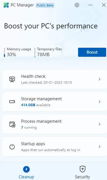Click the Security shield icon
107x180 pixels.
click(x=83, y=169)
